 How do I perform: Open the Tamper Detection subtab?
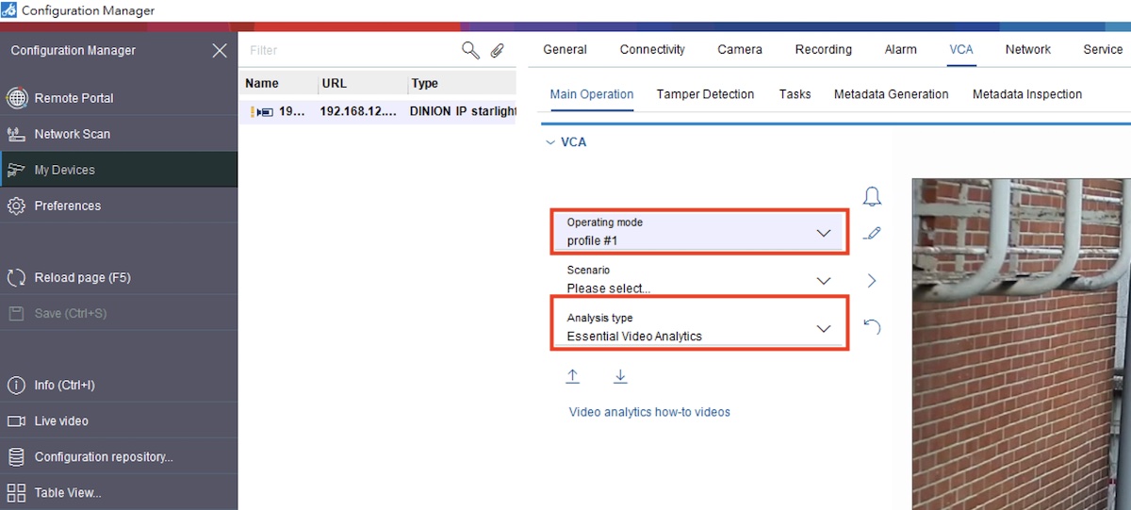pyautogui.click(x=705, y=94)
